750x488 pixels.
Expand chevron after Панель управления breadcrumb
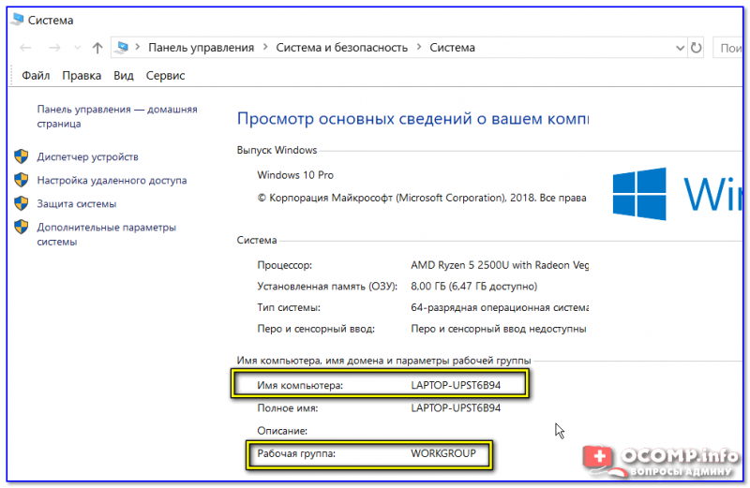(265, 48)
